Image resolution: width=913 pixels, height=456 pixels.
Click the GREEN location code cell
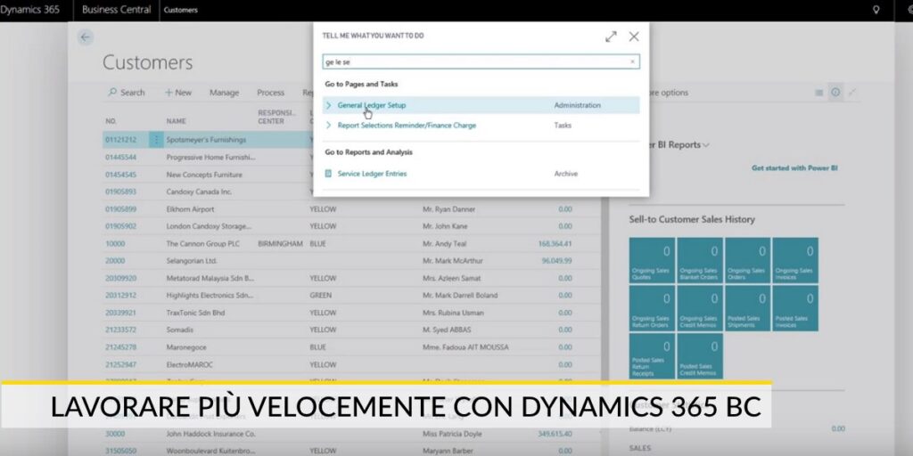pos(321,296)
